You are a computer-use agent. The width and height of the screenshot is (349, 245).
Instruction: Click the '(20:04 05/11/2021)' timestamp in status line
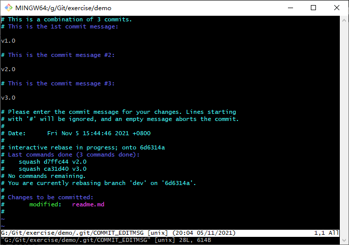click(x=204, y=233)
